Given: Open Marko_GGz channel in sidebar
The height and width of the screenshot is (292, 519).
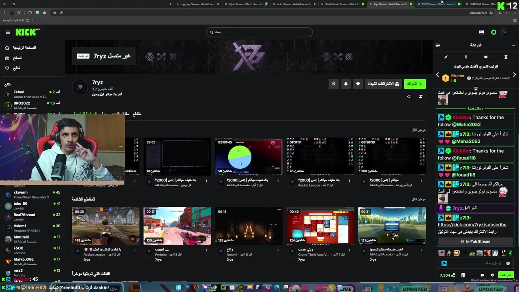Looking at the screenshot, I should click(32, 262).
